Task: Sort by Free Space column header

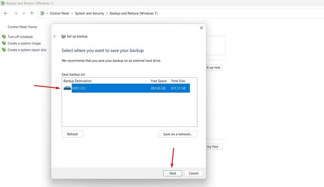Action: tap(159, 81)
